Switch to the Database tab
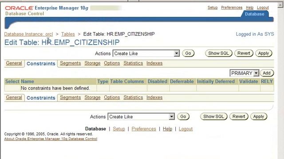 (x=254, y=14)
